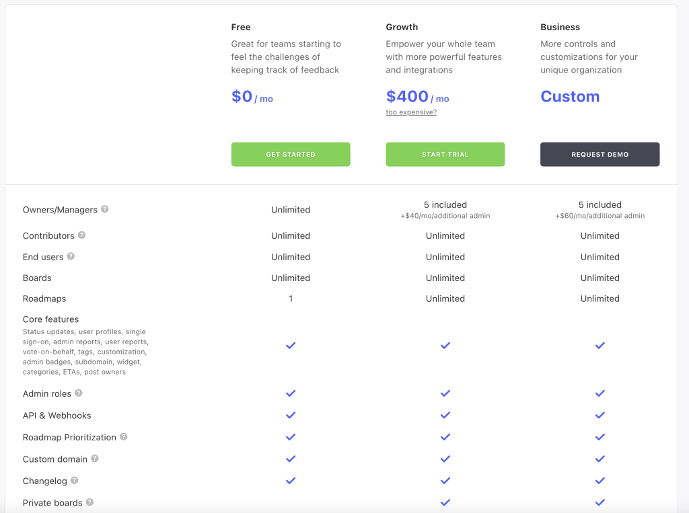This screenshot has width=689, height=513.
Task: Click the Business plan Private boards checkmark
Action: [x=600, y=502]
